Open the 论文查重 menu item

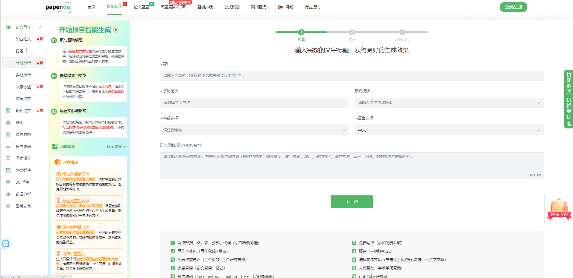[x=141, y=7]
